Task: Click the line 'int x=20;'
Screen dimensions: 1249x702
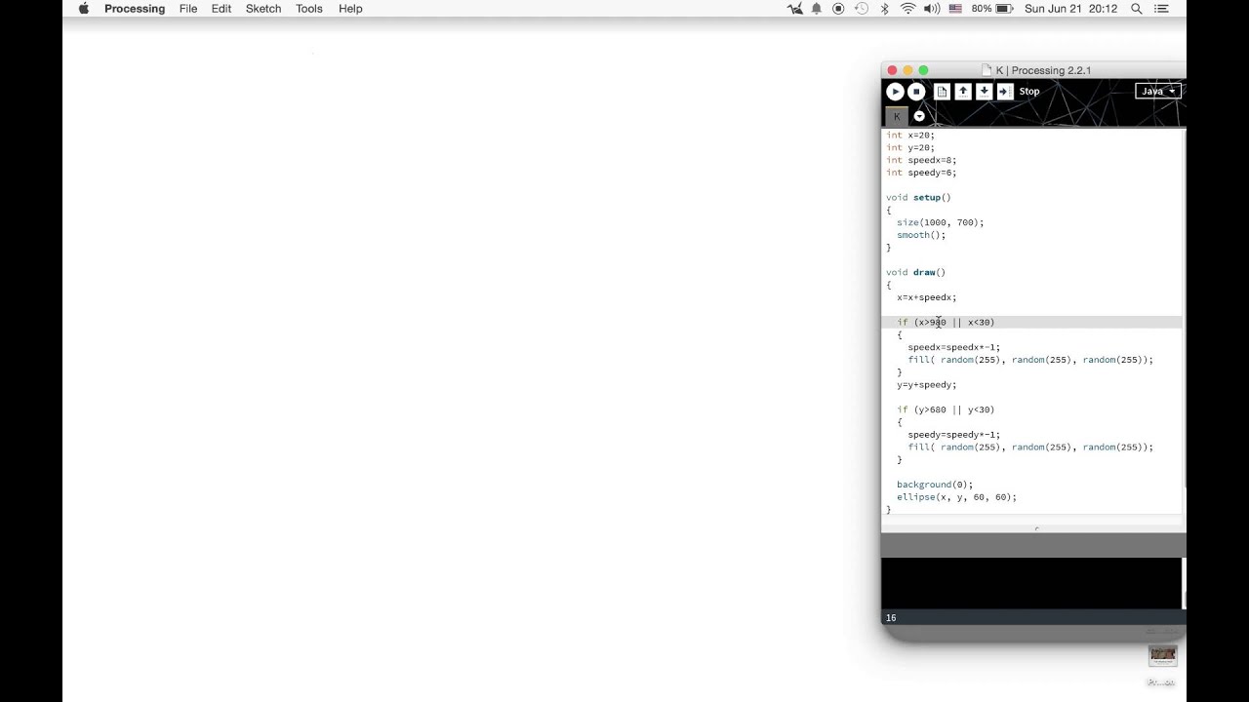Action: click(x=910, y=136)
